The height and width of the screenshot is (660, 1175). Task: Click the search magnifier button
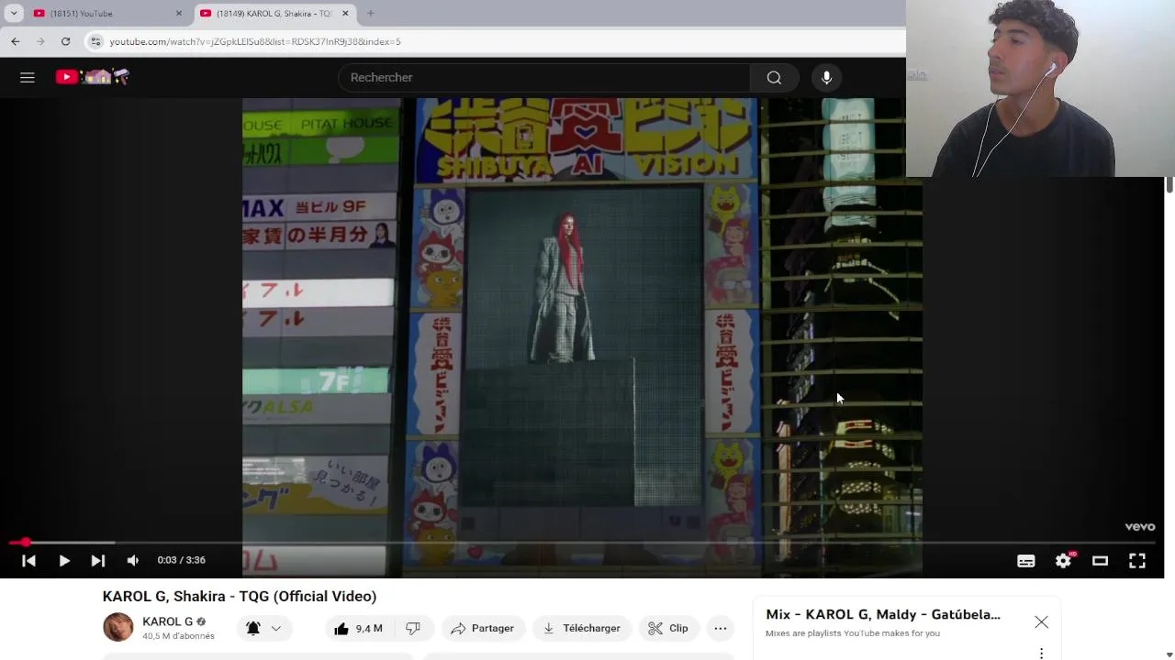(x=774, y=78)
